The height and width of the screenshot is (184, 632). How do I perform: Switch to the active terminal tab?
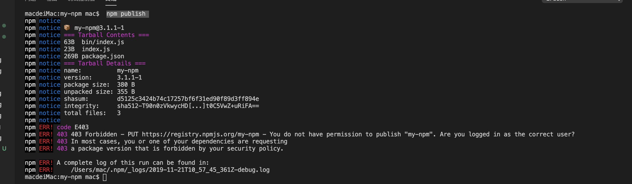point(111,1)
